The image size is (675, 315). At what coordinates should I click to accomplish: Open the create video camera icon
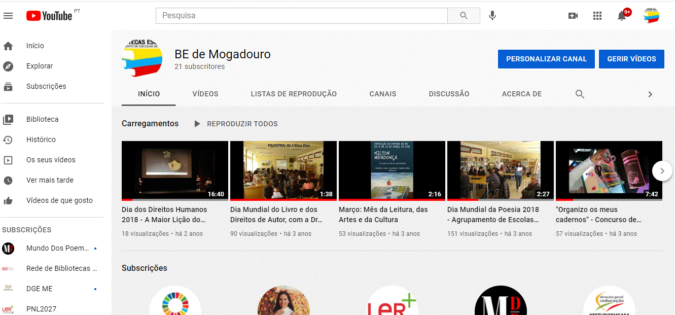coord(573,16)
